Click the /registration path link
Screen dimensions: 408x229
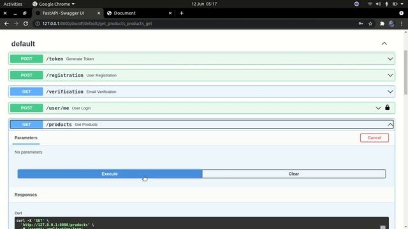[64, 75]
